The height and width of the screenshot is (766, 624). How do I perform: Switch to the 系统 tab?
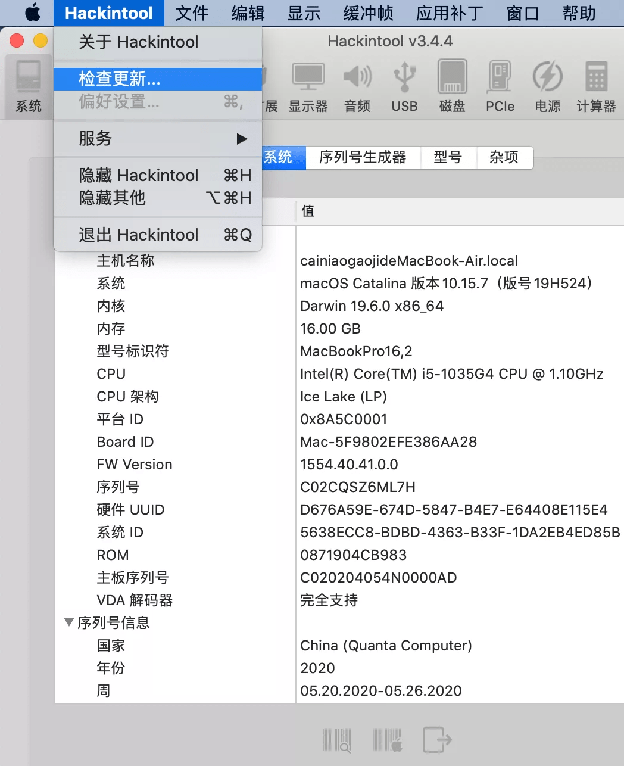coord(283,157)
